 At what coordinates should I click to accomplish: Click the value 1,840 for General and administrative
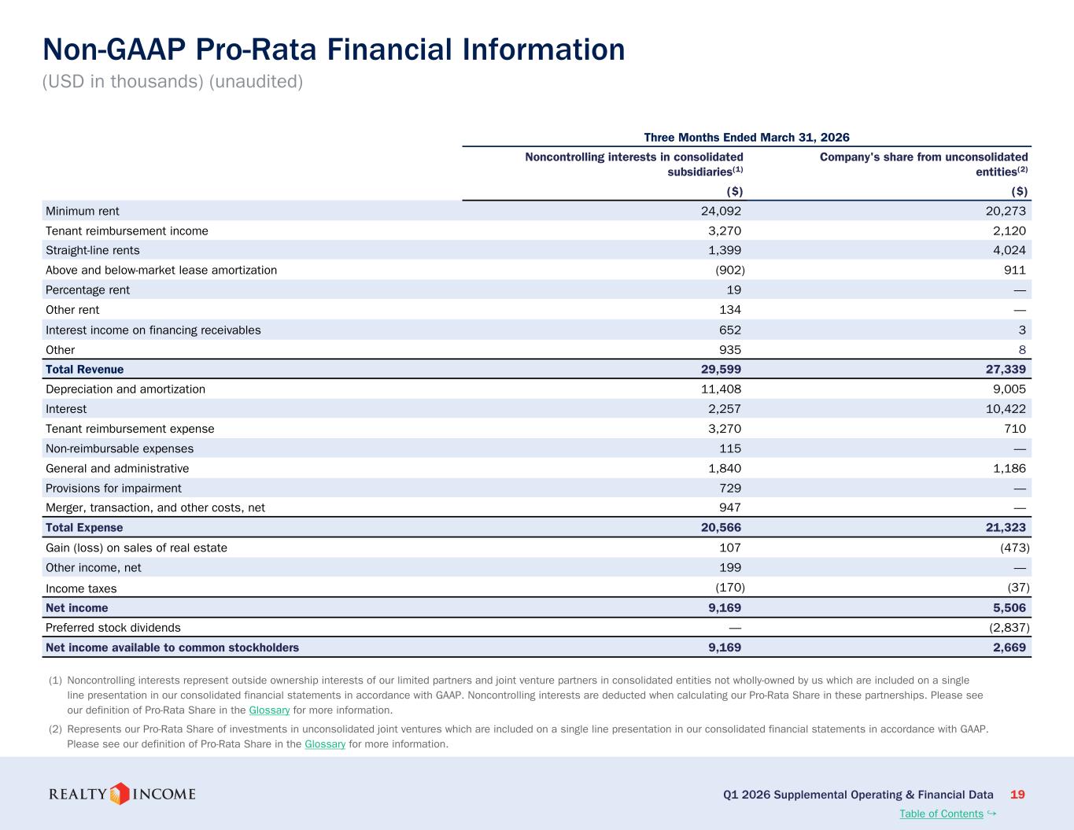click(x=725, y=468)
